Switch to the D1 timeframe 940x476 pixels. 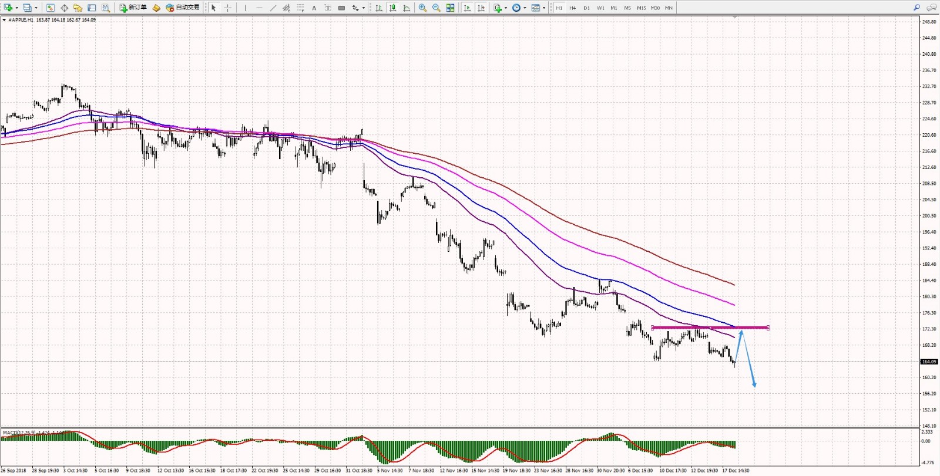click(x=586, y=8)
